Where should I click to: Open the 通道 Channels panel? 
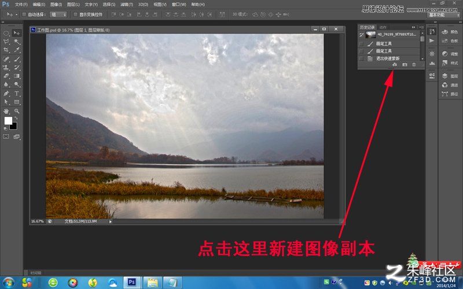(x=450, y=85)
